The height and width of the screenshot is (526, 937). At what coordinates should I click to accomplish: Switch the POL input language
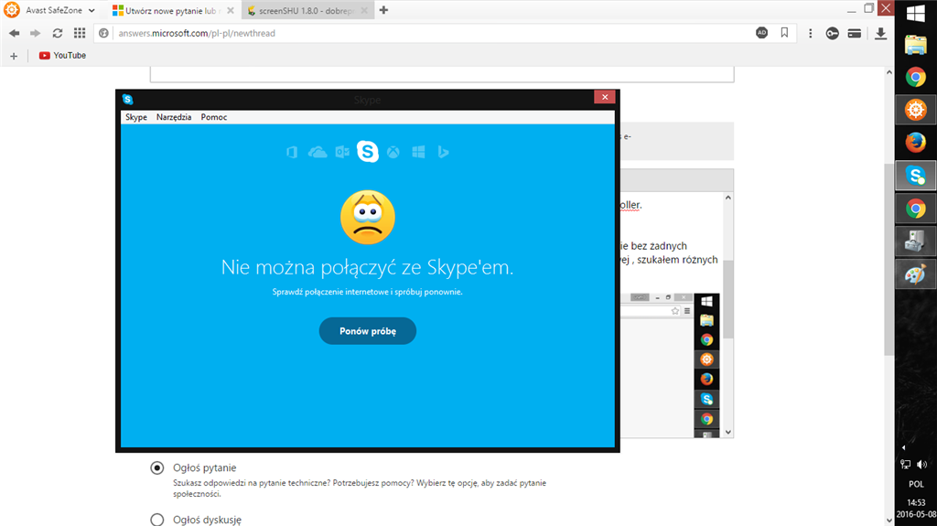click(x=915, y=484)
